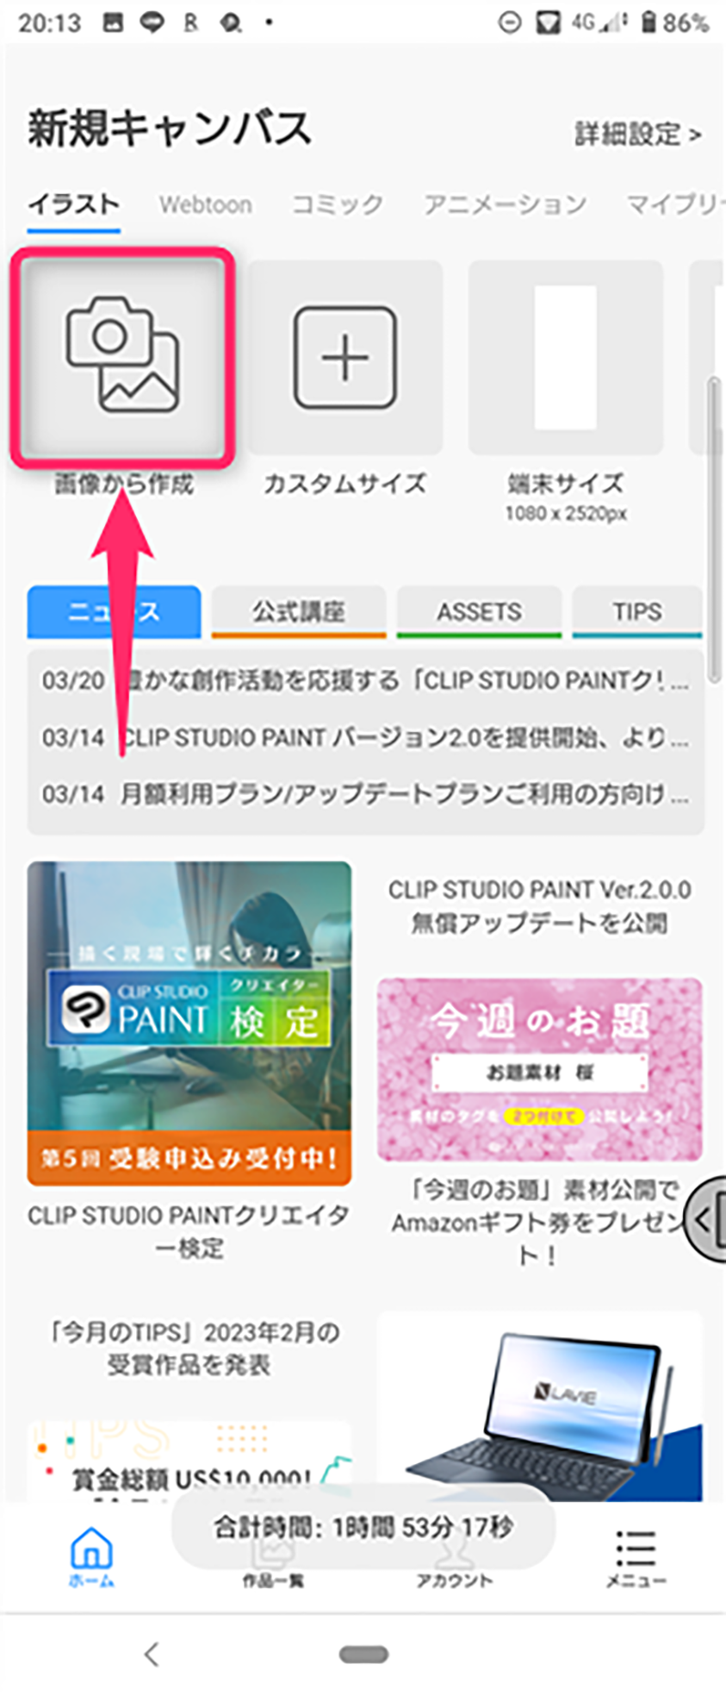This screenshot has height=1696, width=726.
Task: Choose the 端末サイズ canvas preset
Action: pos(566,356)
